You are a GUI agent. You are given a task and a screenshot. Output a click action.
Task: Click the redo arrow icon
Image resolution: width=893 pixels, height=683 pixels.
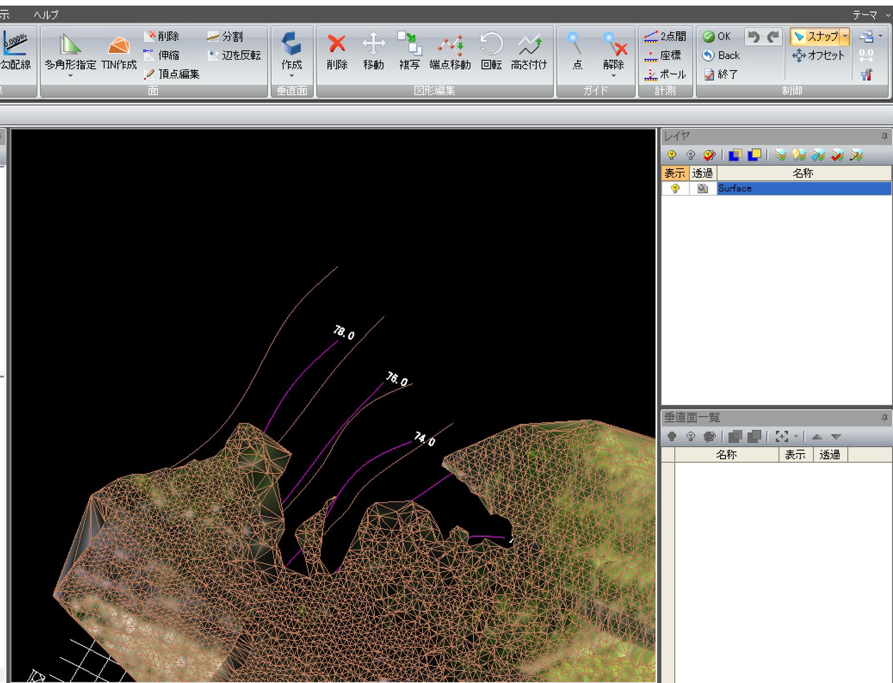click(x=772, y=37)
